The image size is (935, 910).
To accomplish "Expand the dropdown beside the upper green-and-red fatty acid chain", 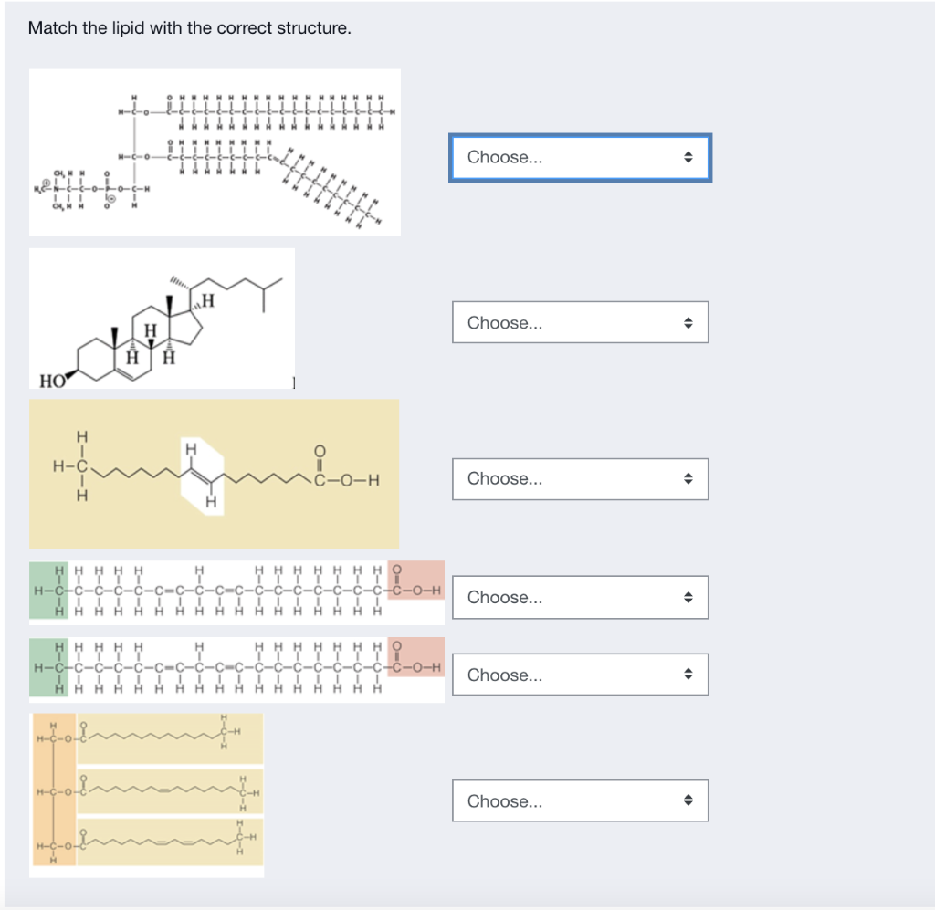I will click(x=579, y=598).
